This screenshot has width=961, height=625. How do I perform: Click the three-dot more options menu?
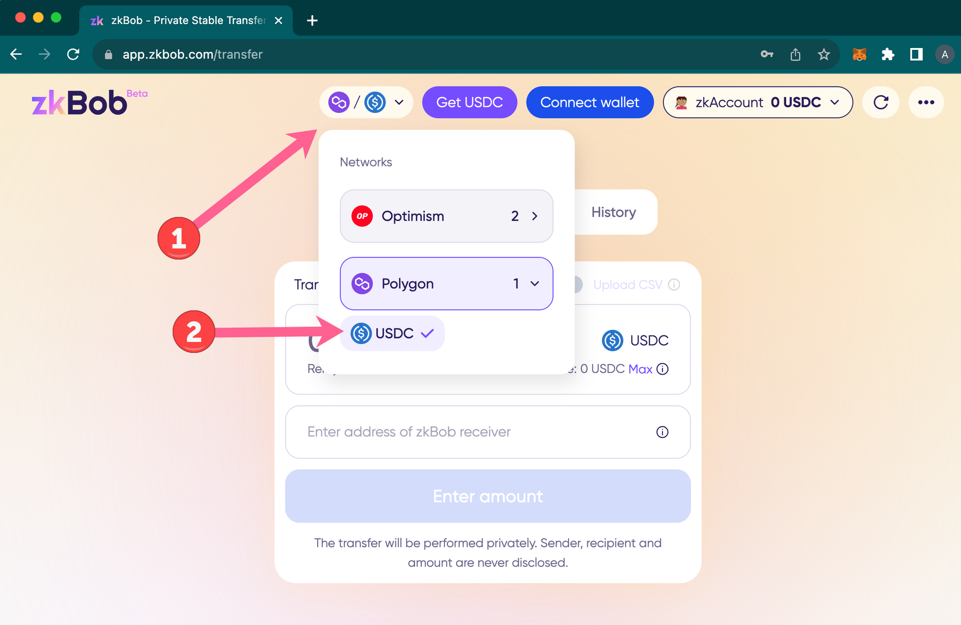926,102
